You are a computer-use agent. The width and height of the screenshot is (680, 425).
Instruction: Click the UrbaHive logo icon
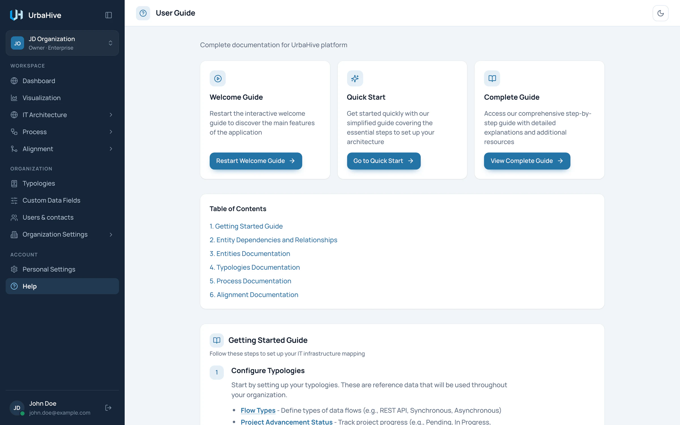[x=16, y=15]
